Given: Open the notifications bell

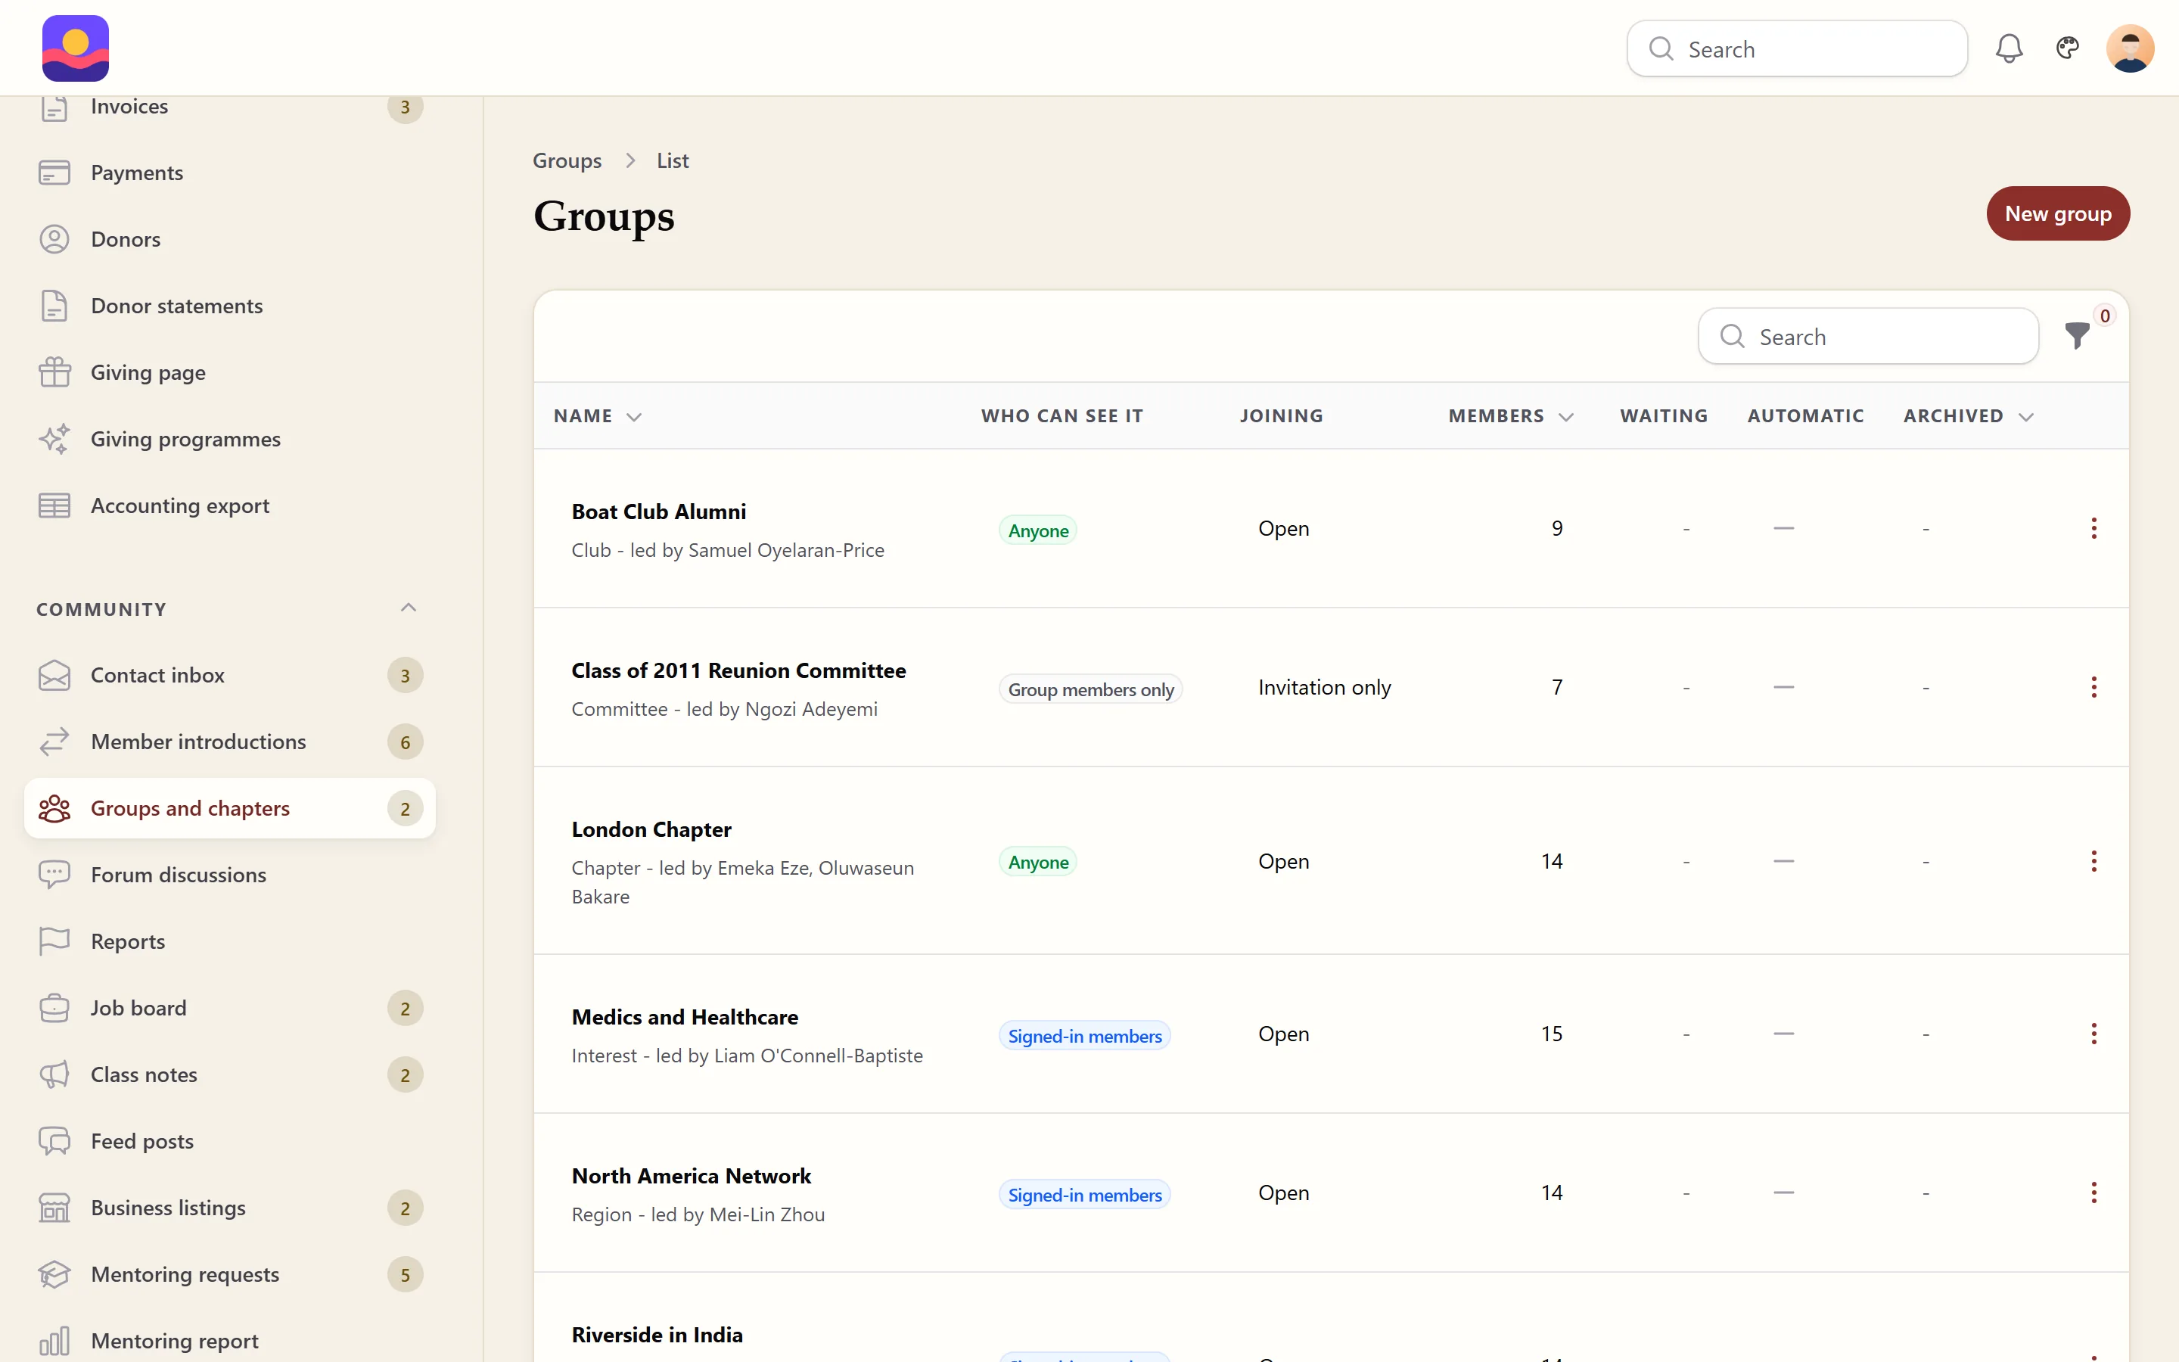Looking at the screenshot, I should click(x=2009, y=48).
